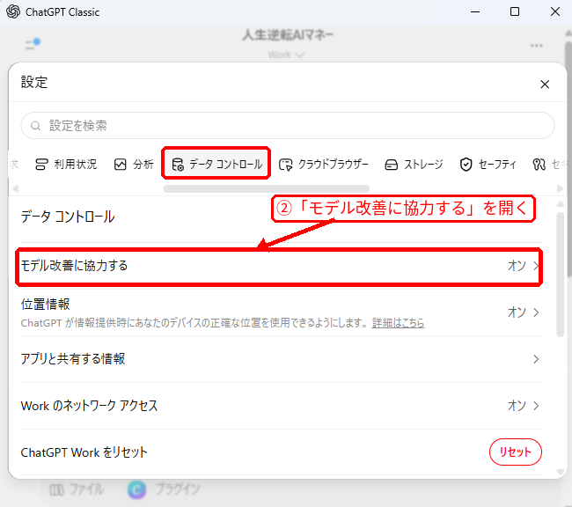Click the ChatGPT logo in title bar
This screenshot has width=572, height=507.
13,11
